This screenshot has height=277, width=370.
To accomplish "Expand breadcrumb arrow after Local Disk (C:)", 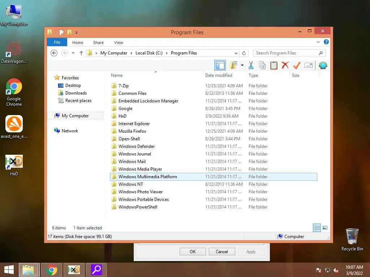I will [167, 53].
